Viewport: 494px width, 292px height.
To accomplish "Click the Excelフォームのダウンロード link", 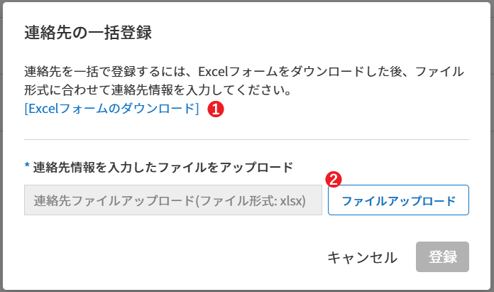I will tap(111, 109).
